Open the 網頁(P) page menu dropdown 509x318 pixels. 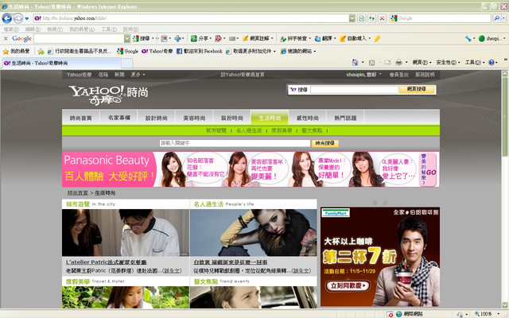coord(422,62)
